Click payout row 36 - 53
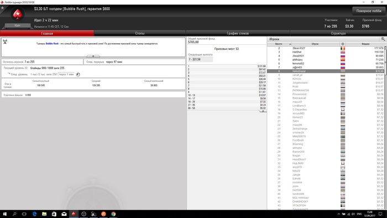This screenshot has width=387, height=218. (x=227, y=108)
